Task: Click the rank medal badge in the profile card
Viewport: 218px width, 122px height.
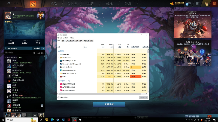Action: pos(40,15)
